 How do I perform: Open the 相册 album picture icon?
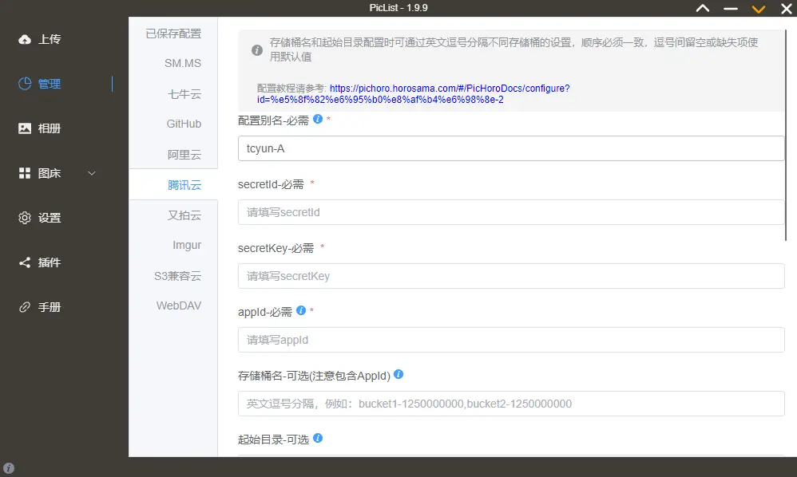pyautogui.click(x=25, y=128)
